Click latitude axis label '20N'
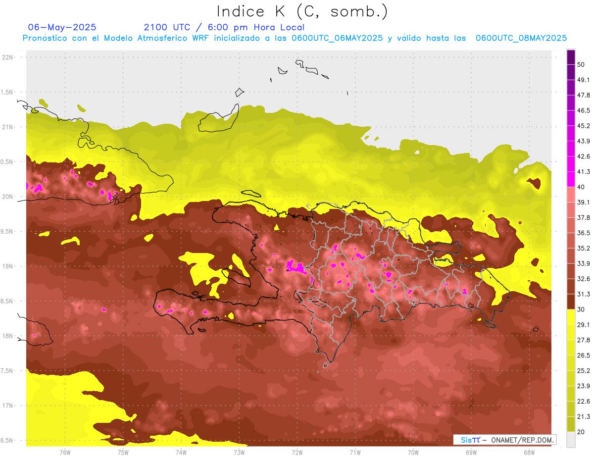 point(8,197)
